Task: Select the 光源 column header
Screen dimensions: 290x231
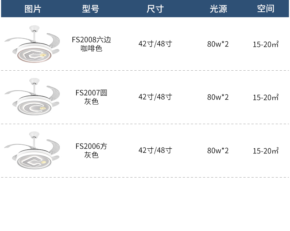Action: click(218, 9)
